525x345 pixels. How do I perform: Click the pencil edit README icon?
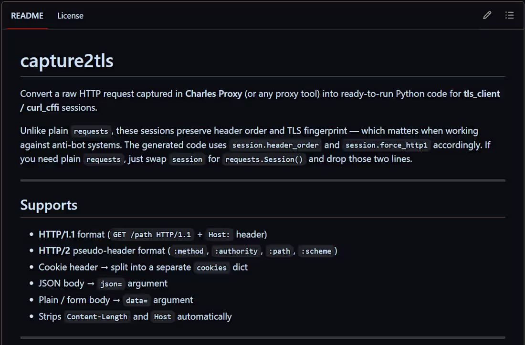tap(487, 15)
